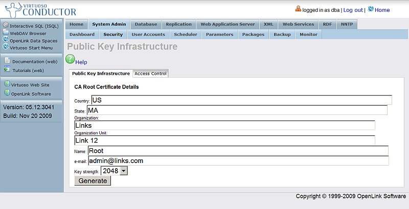409x209 pixels.
Task: Click the WebDAV Browser sidebar icon
Action: click(x=6, y=32)
